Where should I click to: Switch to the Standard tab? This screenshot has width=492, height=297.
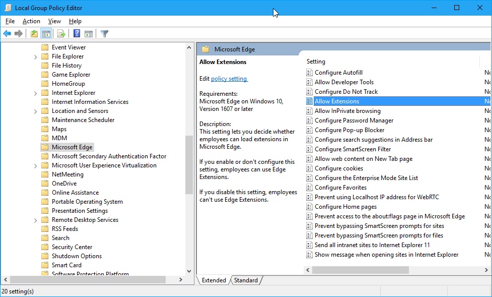click(246, 280)
